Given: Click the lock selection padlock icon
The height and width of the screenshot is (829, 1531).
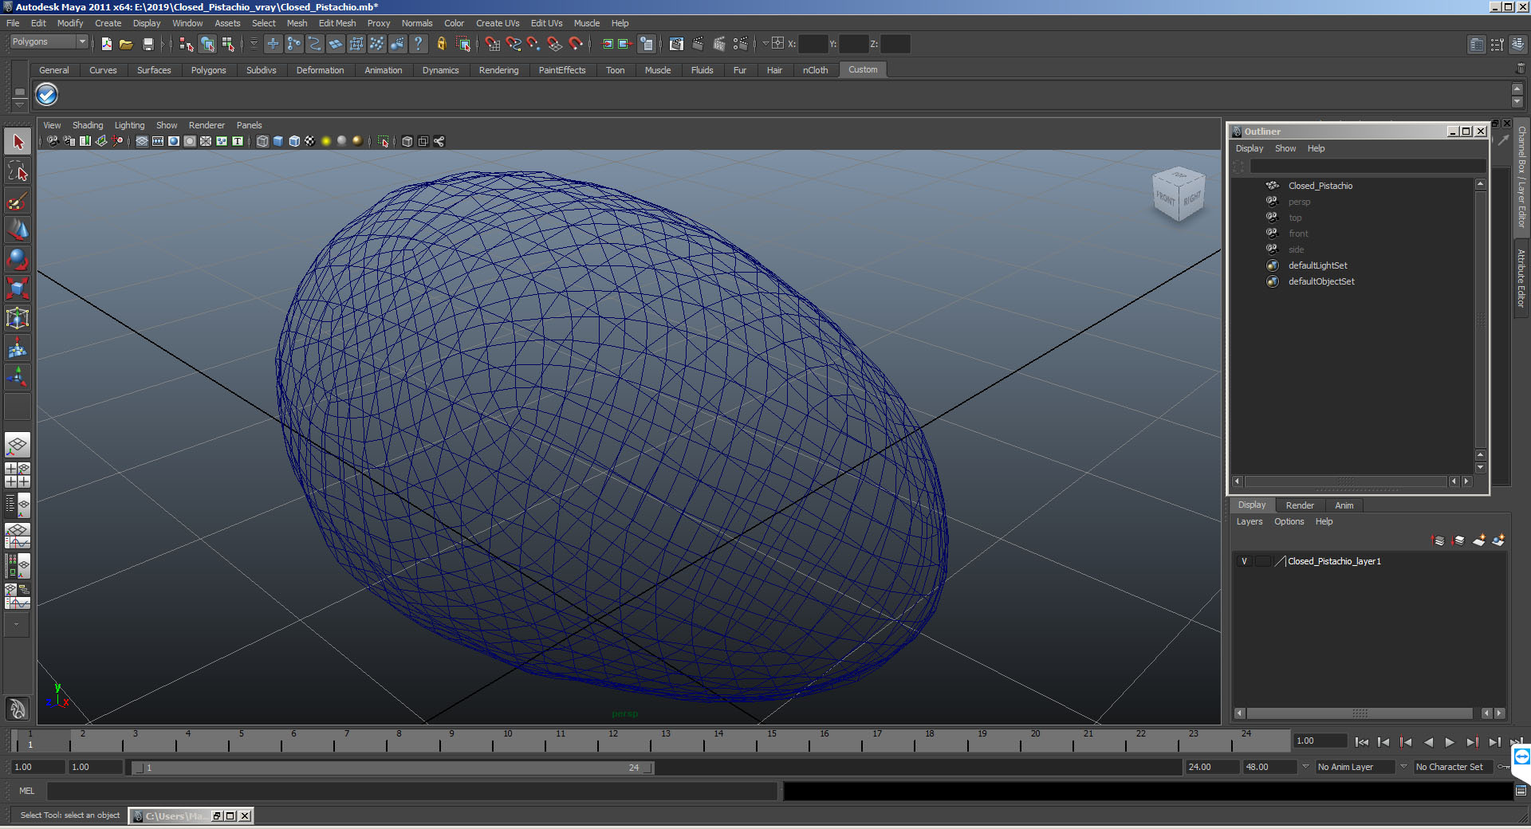Looking at the screenshot, I should (x=441, y=44).
